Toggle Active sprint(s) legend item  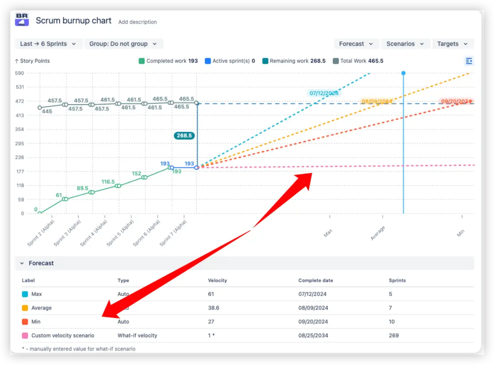(x=229, y=61)
